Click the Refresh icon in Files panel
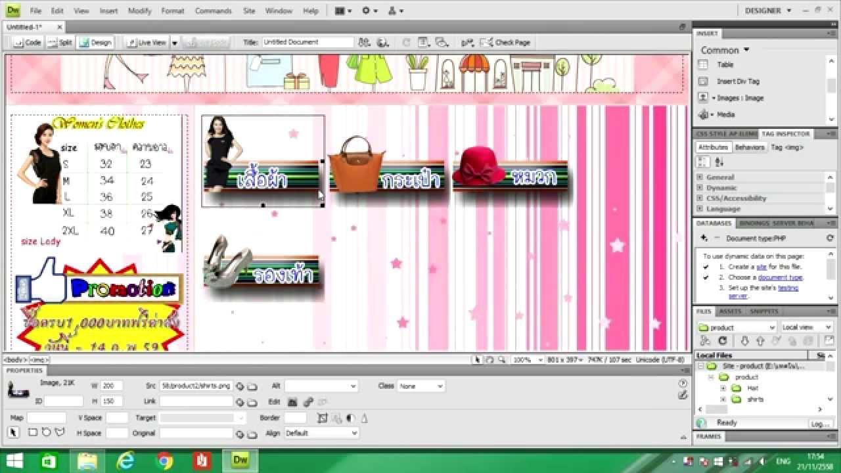The image size is (841, 473). point(723,341)
